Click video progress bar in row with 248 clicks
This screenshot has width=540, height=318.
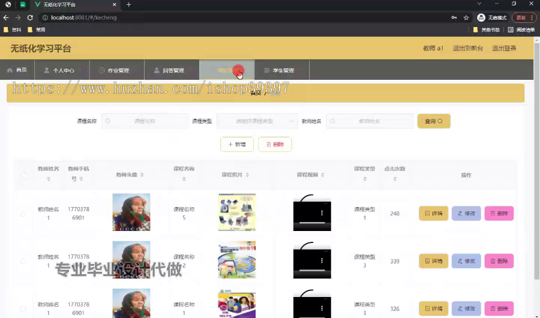click(312, 223)
